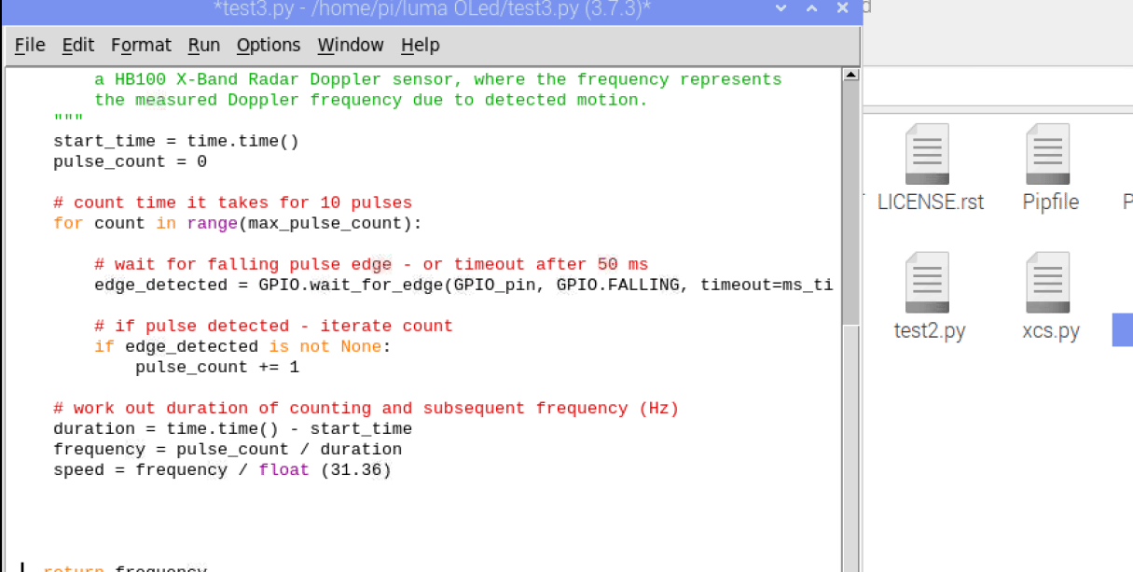The image size is (1133, 572).
Task: Place cursor at end of speed = frequency line
Action: point(393,469)
